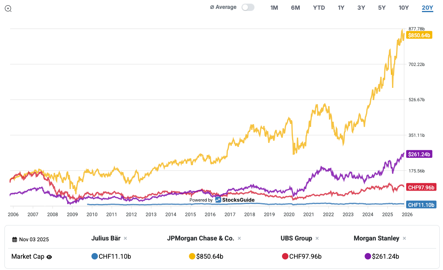Switch to the 1M time range
Screen dimensions: 443x270
tap(274, 8)
